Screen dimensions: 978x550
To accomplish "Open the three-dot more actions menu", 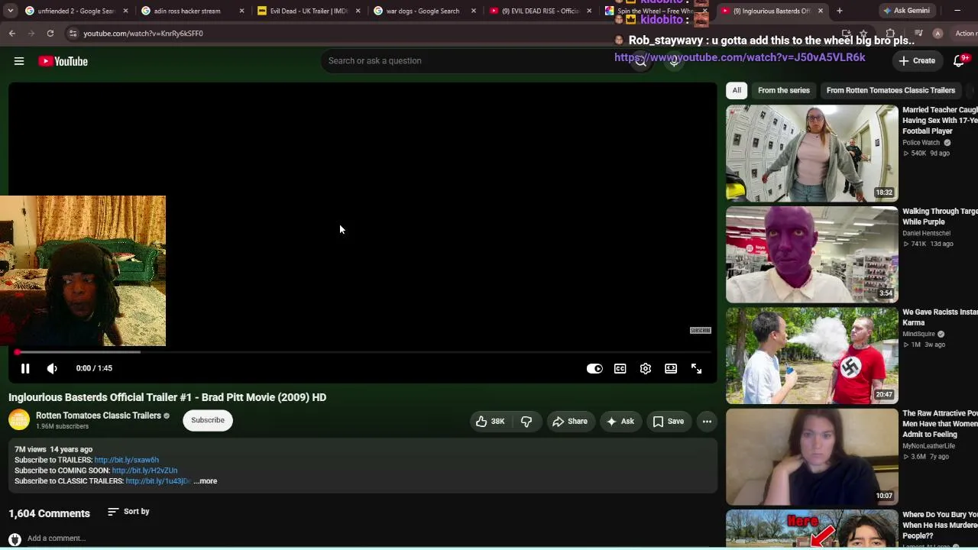I will click(x=707, y=421).
